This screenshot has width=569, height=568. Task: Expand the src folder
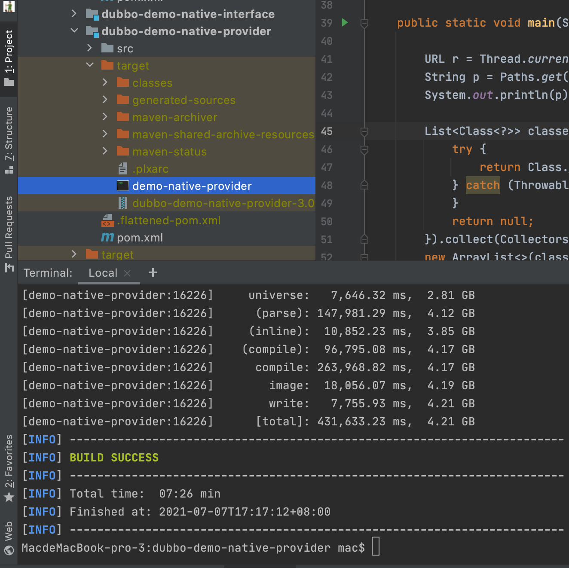pyautogui.click(x=89, y=48)
